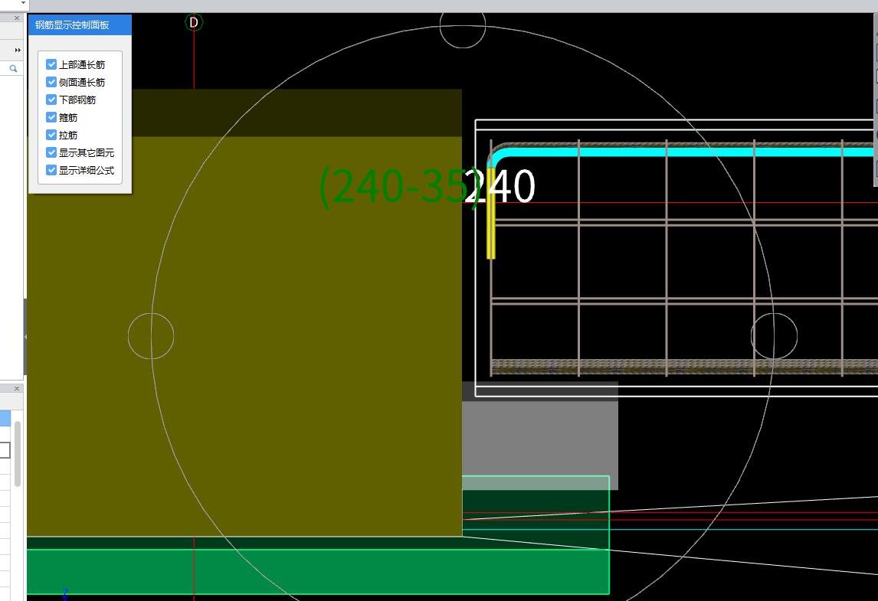Close the lower left docked panel

coord(17,389)
